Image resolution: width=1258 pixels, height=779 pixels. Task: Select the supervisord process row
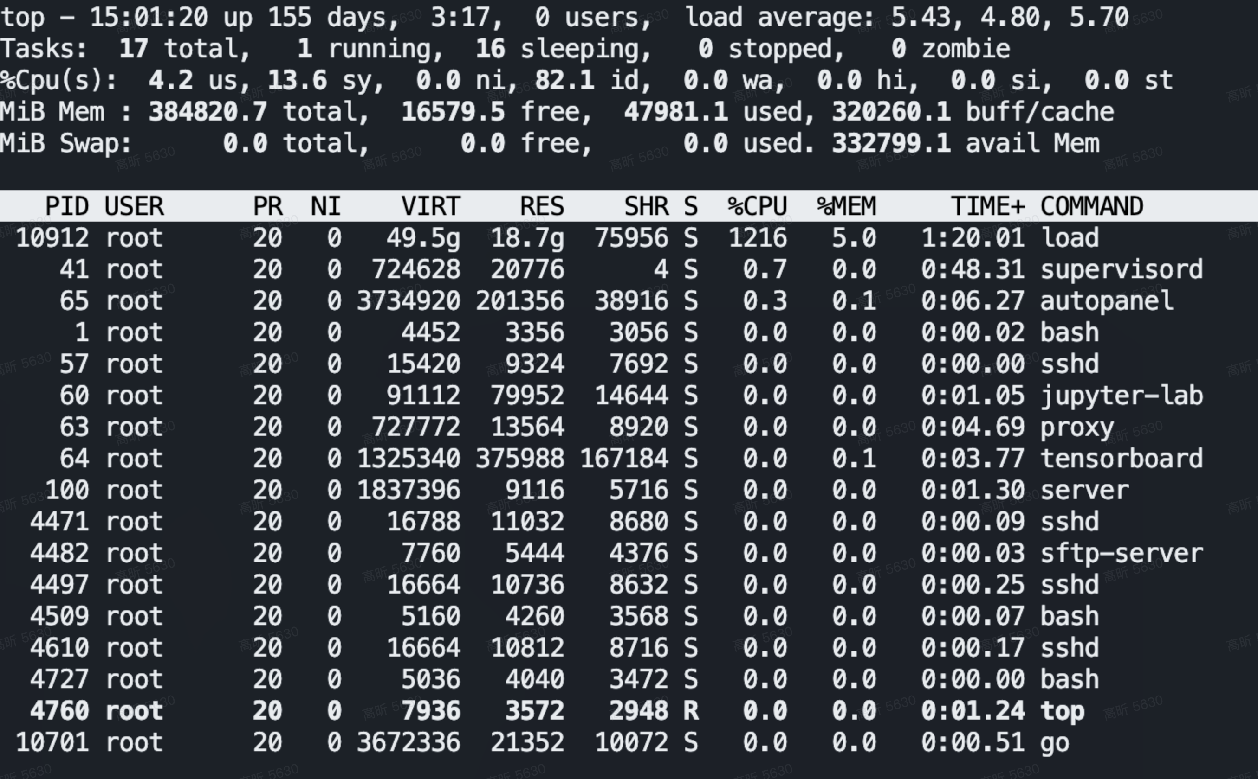(619, 269)
